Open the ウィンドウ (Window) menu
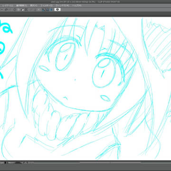The image size is (171, 171). point(62,6)
